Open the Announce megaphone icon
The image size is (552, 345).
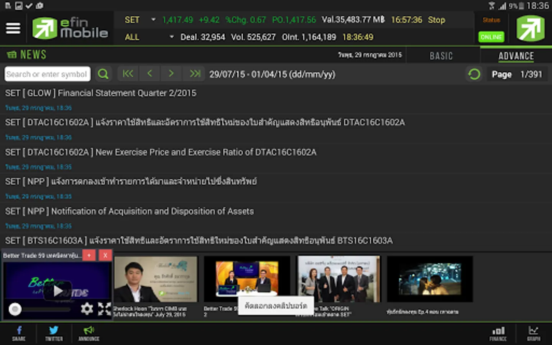point(89,333)
